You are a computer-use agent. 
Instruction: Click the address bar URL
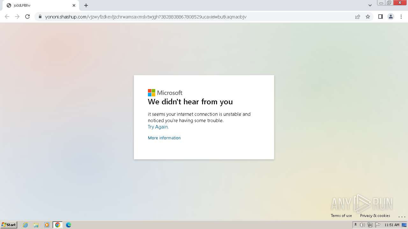146,17
